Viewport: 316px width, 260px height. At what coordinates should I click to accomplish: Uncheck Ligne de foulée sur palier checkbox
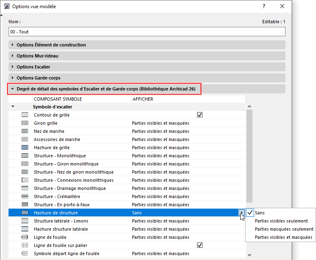click(200, 245)
